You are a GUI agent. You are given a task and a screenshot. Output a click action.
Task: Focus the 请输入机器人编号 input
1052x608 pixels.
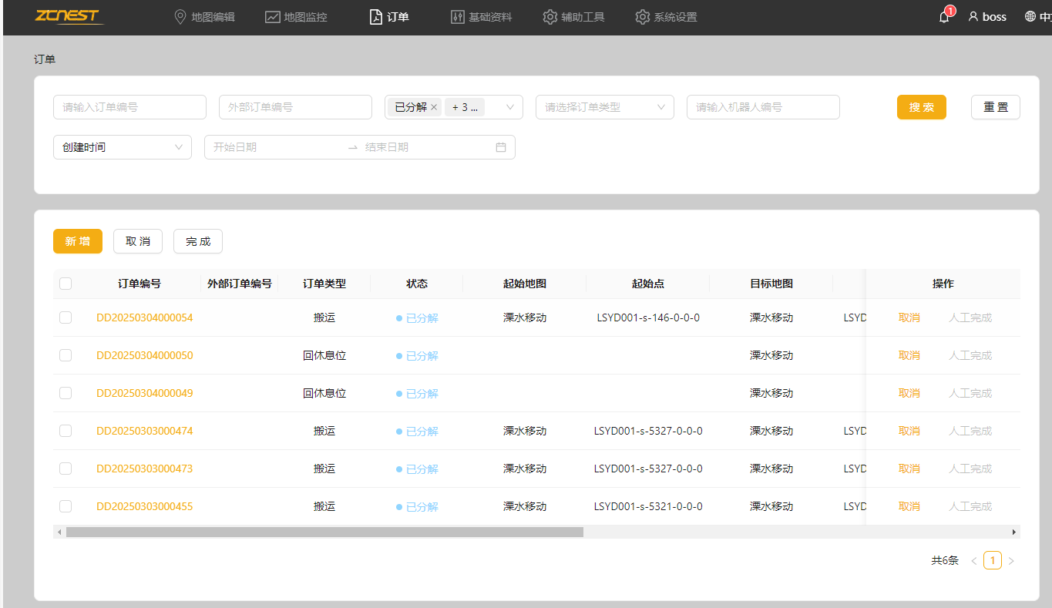pos(763,107)
